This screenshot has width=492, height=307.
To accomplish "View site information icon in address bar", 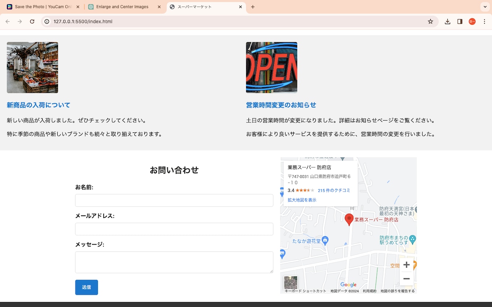I will click(x=47, y=22).
